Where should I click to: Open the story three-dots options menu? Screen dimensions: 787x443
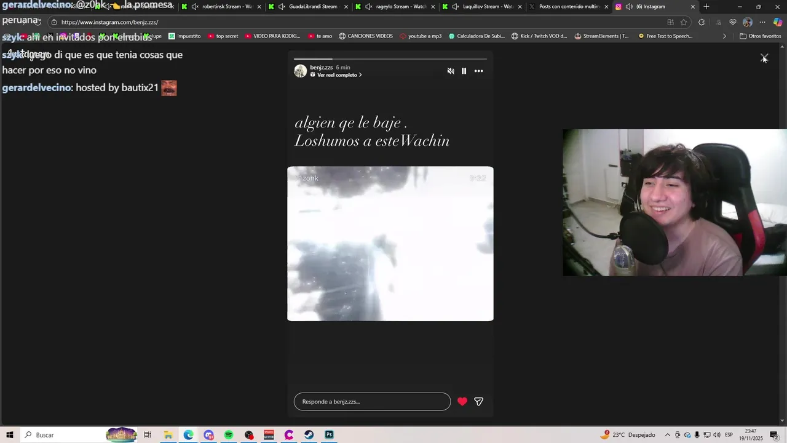(x=479, y=71)
